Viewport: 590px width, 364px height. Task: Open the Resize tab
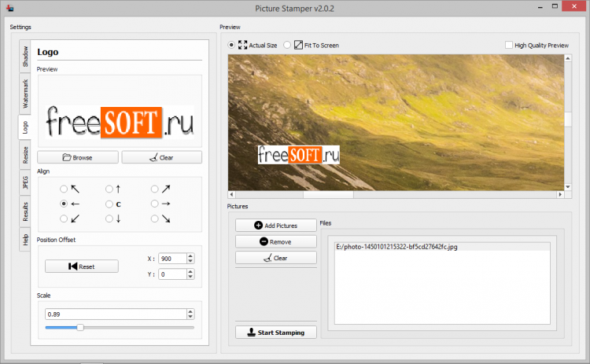pos(25,155)
